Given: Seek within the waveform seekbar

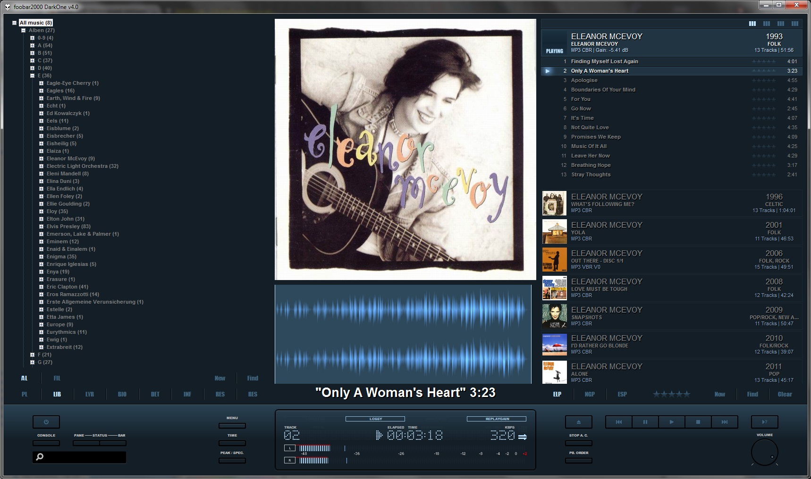Looking at the screenshot, I should [403, 334].
